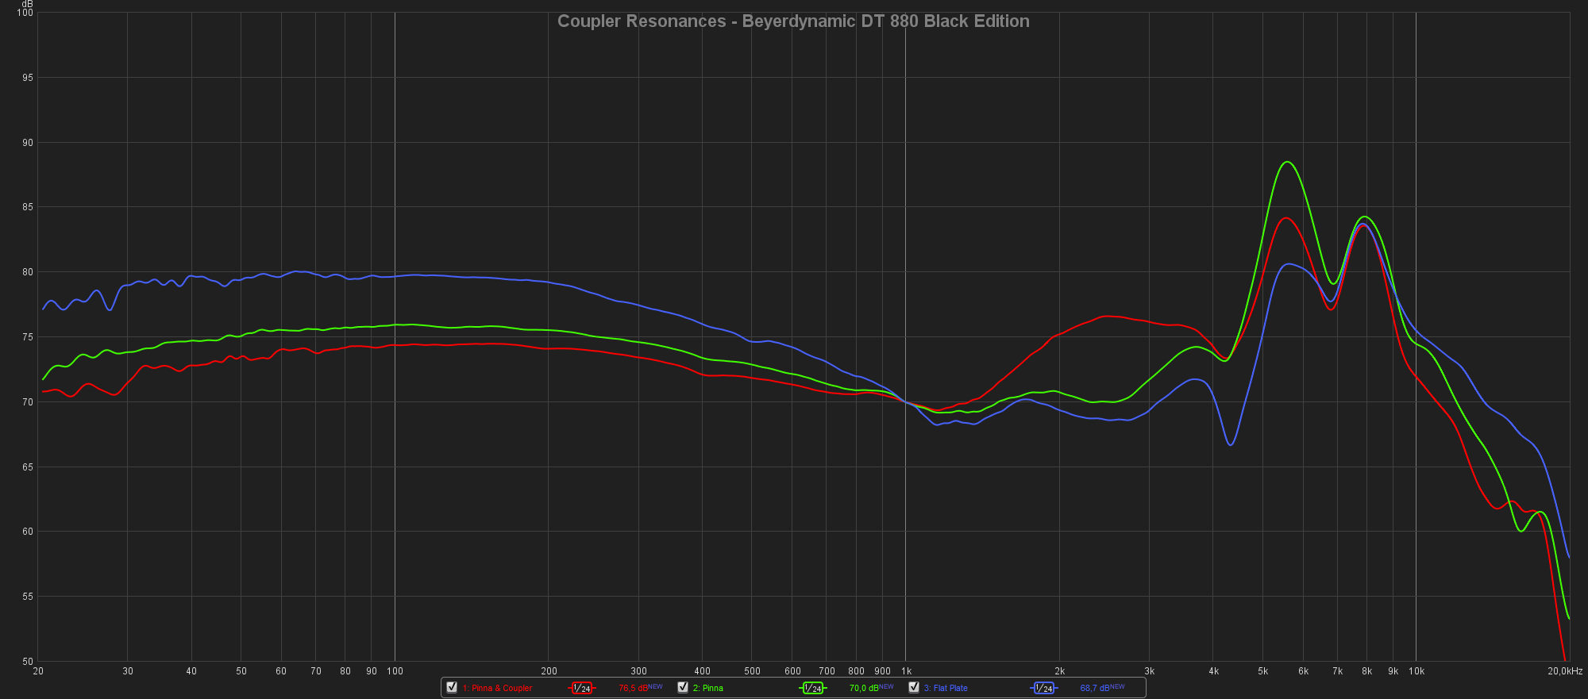Click the 1k frequency axis label
1588x699 pixels.
point(906,671)
